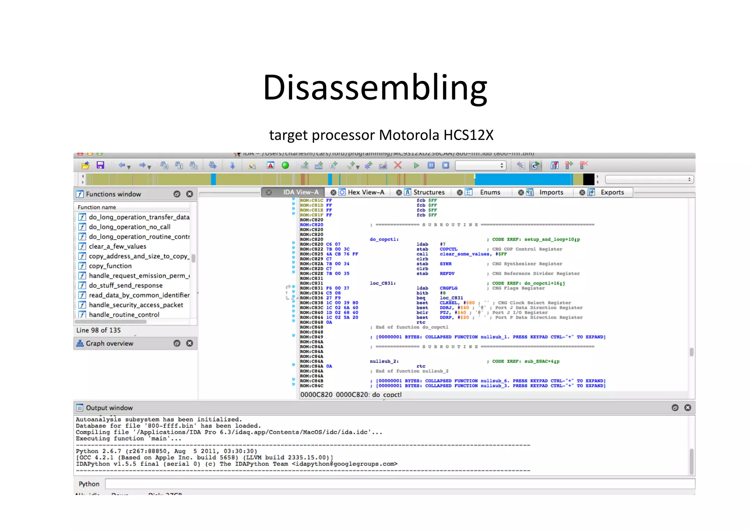Click the blue region in navigation band
The image size is (750, 530).
(x=523, y=179)
